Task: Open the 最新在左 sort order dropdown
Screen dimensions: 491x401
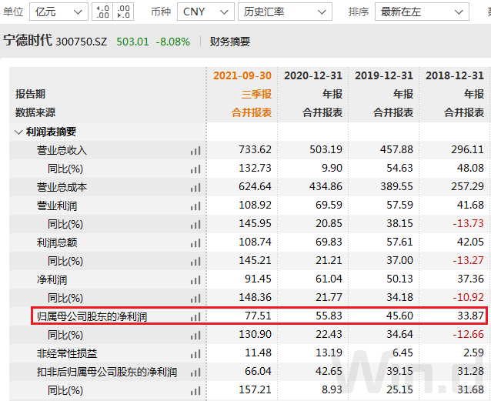Action: pyautogui.click(x=422, y=12)
